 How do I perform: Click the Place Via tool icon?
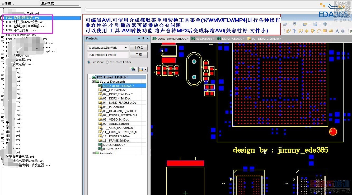coord(313,31)
